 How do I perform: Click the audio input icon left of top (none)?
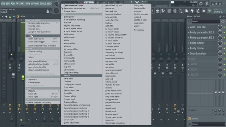pyautogui.click(x=189, y=21)
